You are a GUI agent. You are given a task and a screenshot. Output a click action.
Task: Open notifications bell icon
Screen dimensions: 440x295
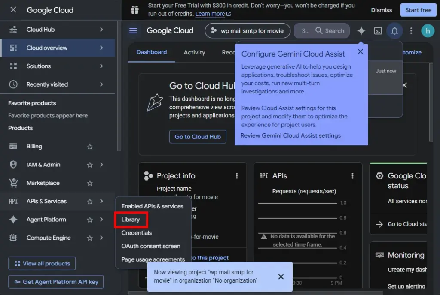click(x=394, y=31)
